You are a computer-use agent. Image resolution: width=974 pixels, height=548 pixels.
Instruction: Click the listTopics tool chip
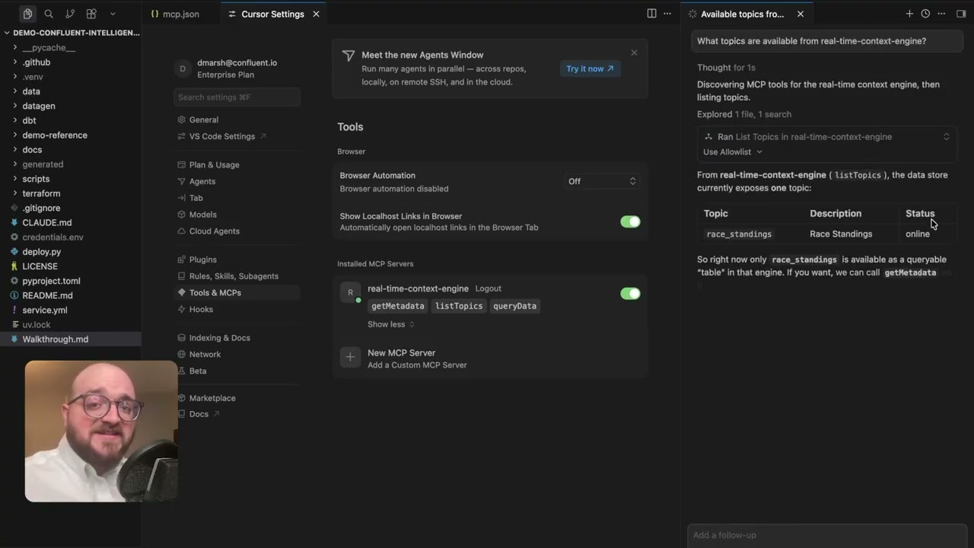pos(459,306)
